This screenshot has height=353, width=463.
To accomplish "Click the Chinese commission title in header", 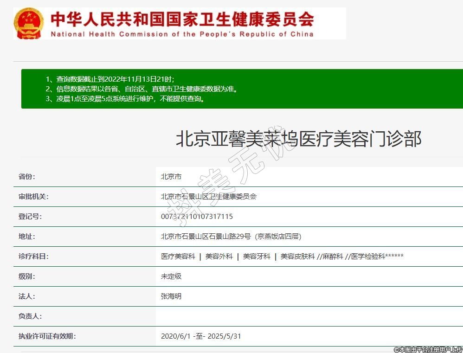I will [182, 19].
